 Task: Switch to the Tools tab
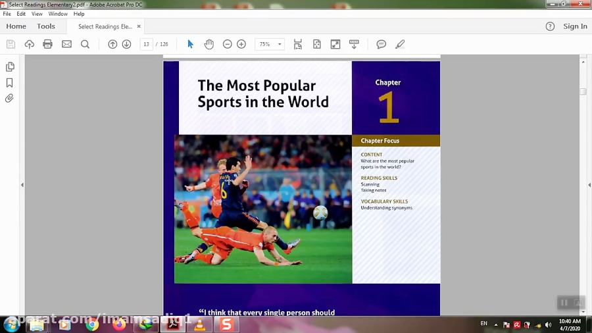pos(46,26)
